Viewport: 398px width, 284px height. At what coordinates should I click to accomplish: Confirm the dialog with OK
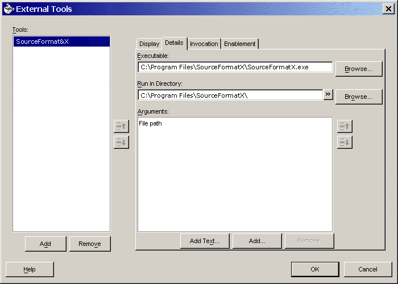click(x=315, y=269)
